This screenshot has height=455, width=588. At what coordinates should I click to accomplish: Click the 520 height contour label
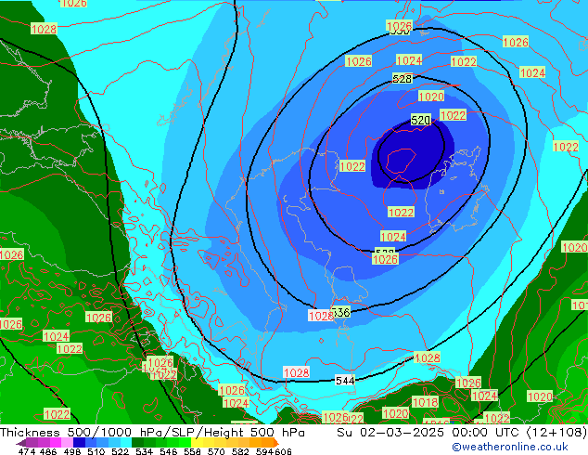tap(420, 120)
